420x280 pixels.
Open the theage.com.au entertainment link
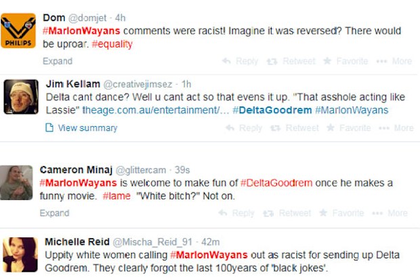pyautogui.click(x=156, y=111)
